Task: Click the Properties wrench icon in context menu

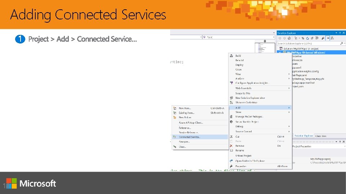Action: [x=231, y=166]
